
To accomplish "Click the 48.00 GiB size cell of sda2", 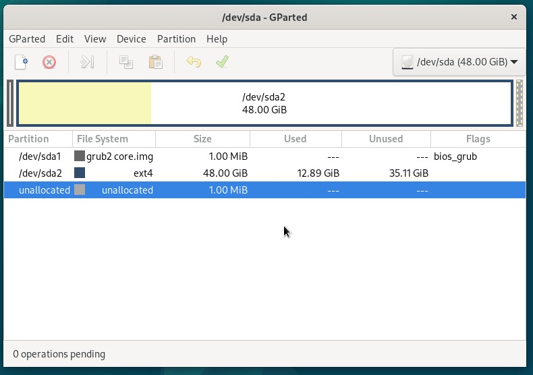I will point(225,173).
